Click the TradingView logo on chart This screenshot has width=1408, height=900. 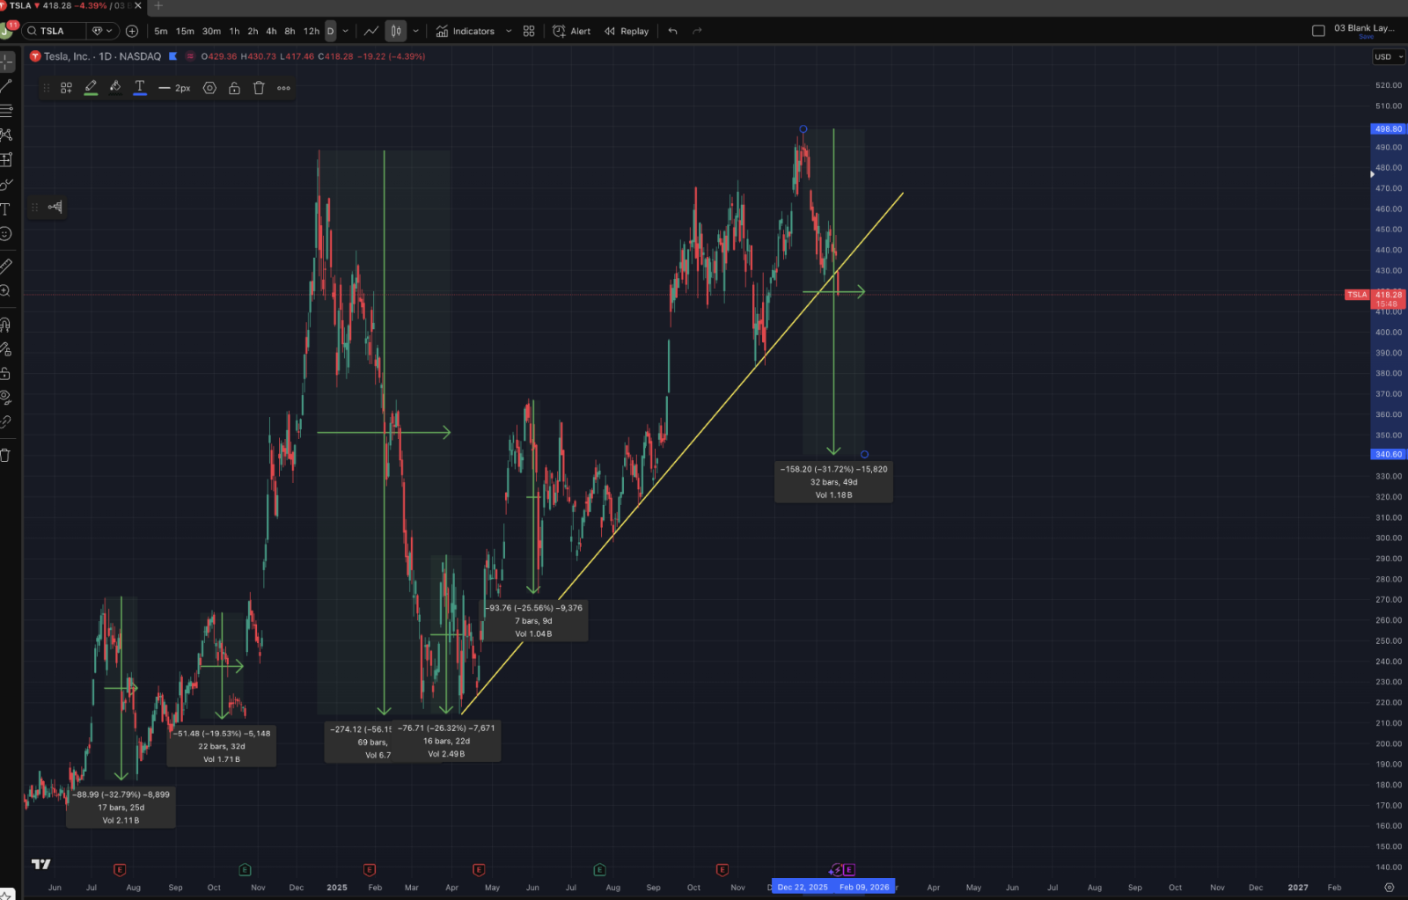click(40, 864)
